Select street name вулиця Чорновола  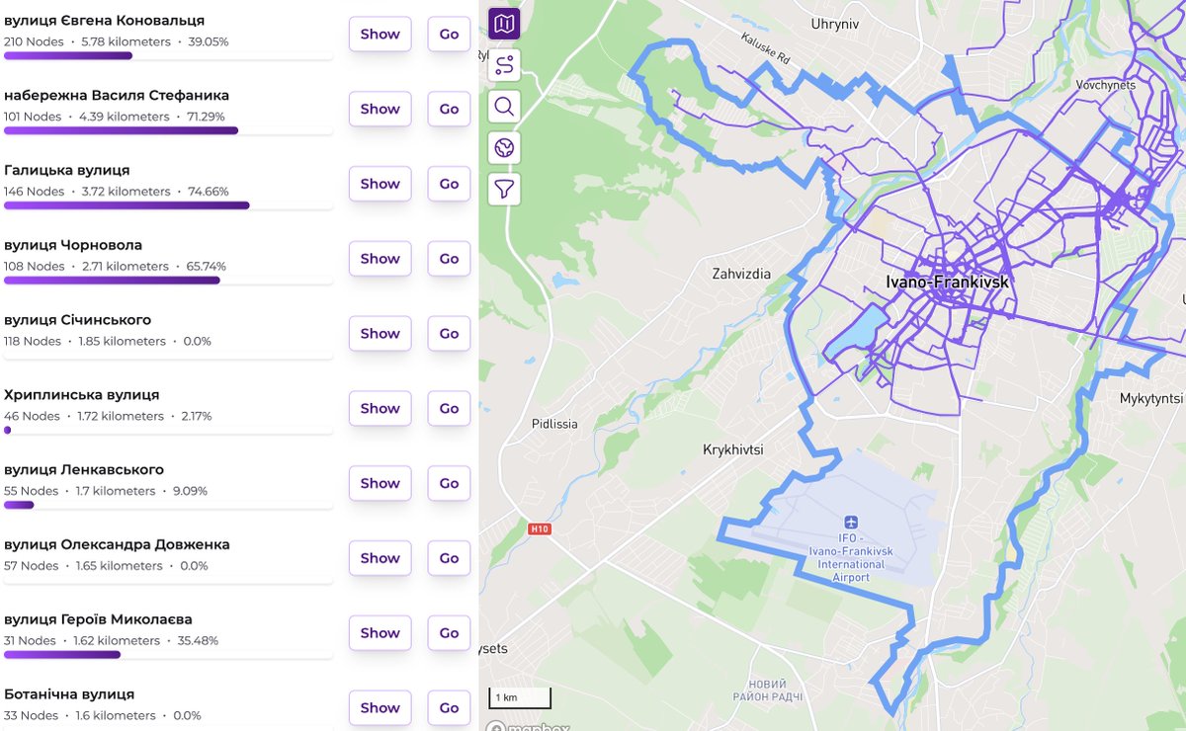(x=73, y=245)
